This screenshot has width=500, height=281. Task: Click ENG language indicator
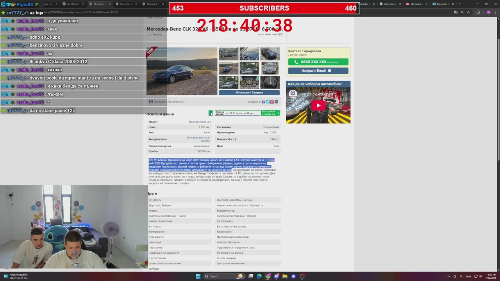[x=469, y=276]
